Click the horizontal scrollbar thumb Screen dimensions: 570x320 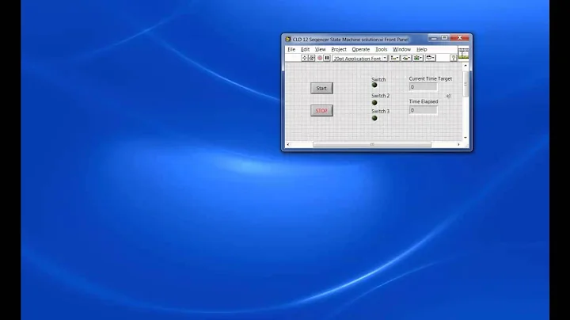pyautogui.click(x=372, y=144)
